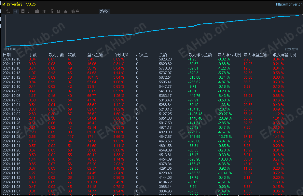Click the 最大浮亏比例 column header

[229, 55]
